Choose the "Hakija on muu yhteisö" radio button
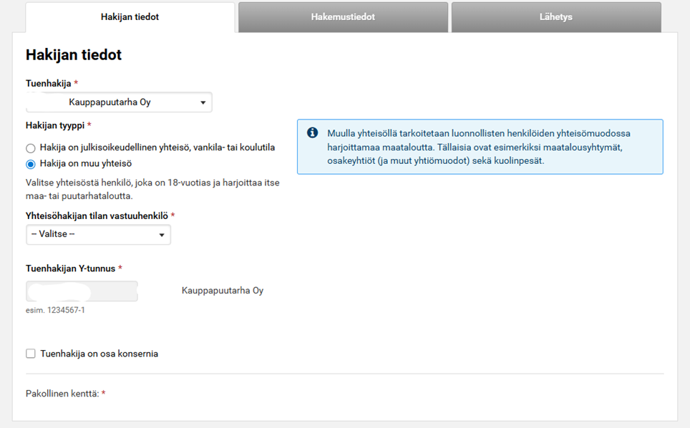The image size is (690, 428). pos(31,164)
